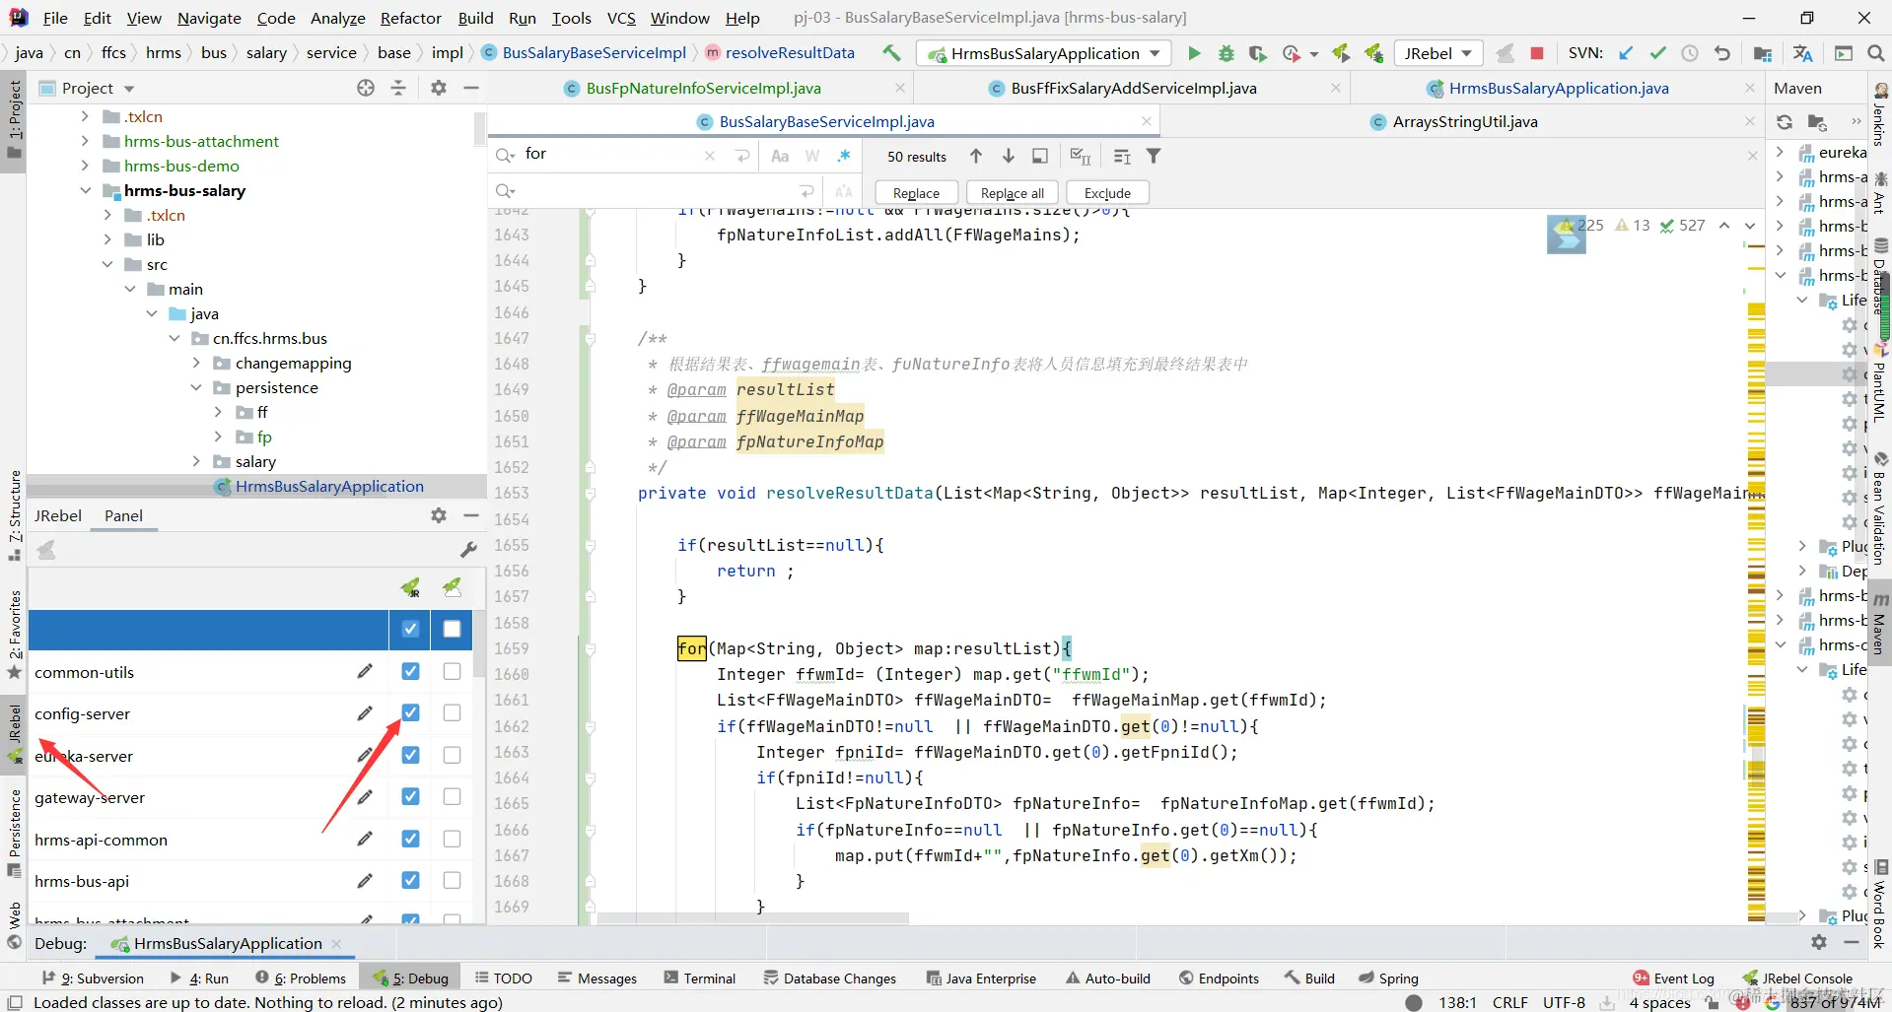Screen dimensions: 1892x1012
Task: Click the UTF-8 encoding in status bar
Action: coord(1564,1002)
